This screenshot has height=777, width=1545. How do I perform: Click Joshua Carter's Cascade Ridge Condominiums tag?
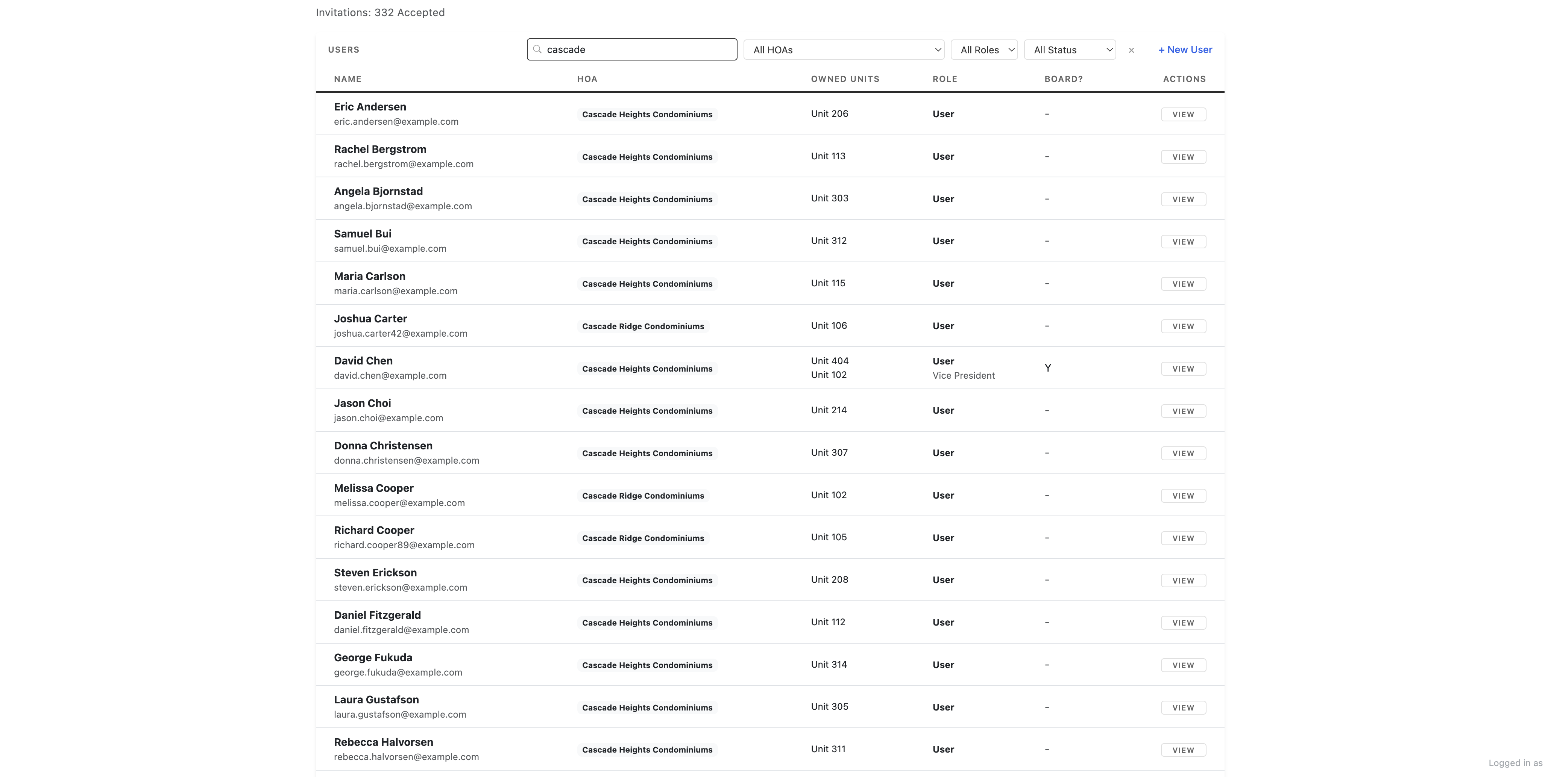643,327
